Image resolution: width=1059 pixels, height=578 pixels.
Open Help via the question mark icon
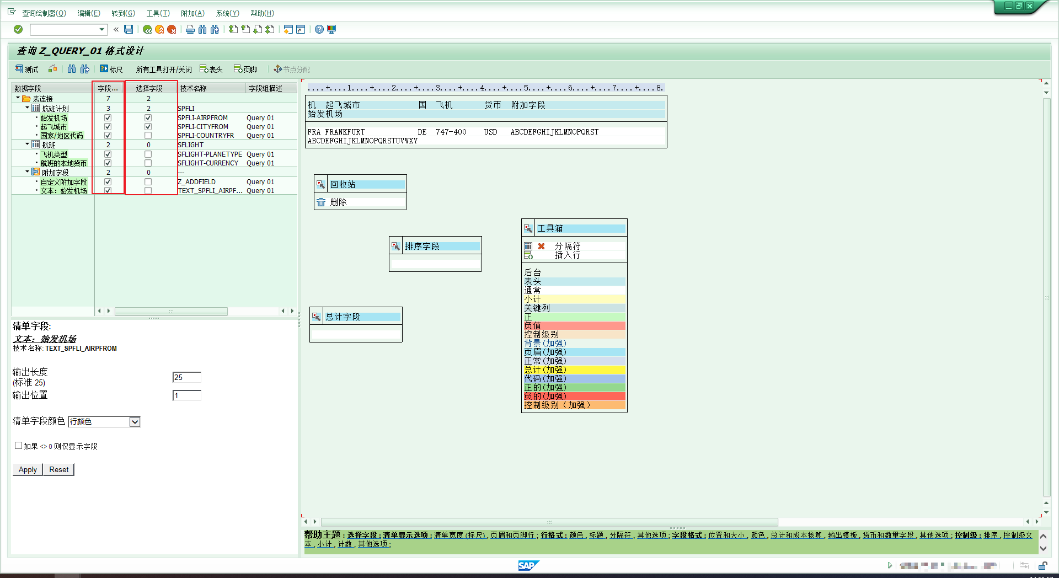(319, 29)
